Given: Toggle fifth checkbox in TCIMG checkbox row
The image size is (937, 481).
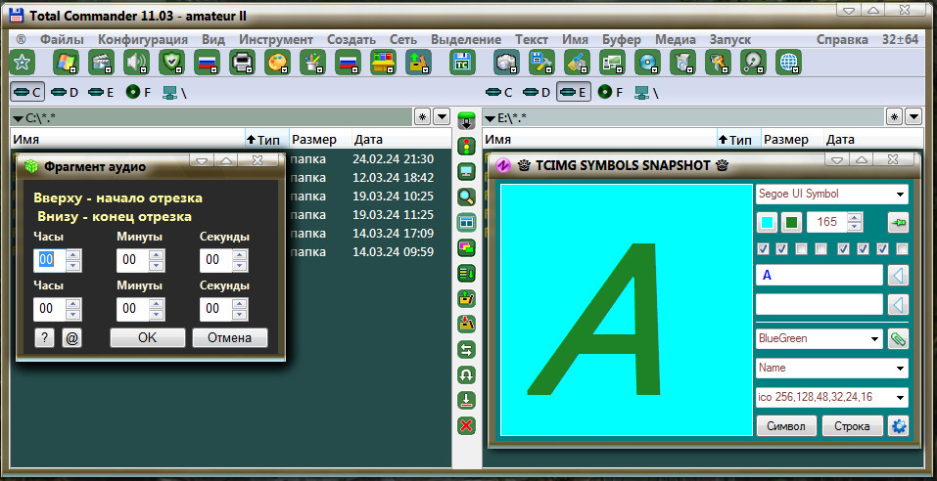Looking at the screenshot, I should [844, 249].
